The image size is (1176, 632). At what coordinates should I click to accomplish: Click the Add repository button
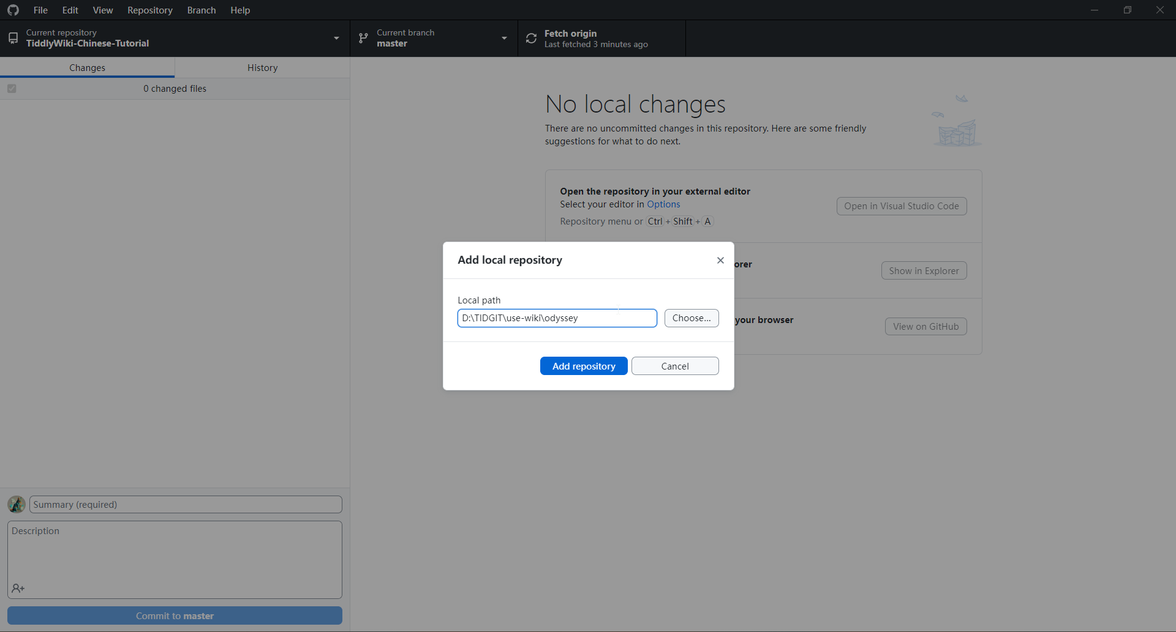tap(584, 366)
